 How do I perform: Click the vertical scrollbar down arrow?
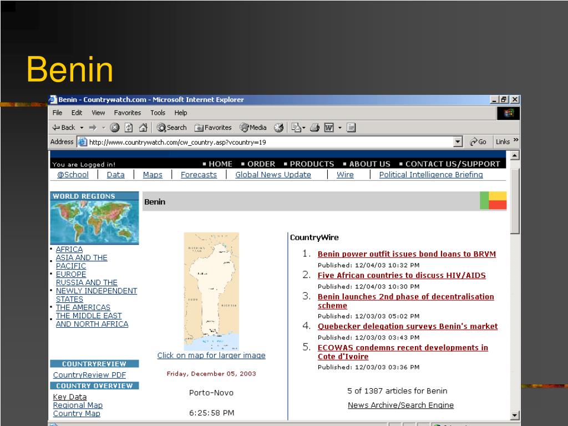click(x=515, y=415)
